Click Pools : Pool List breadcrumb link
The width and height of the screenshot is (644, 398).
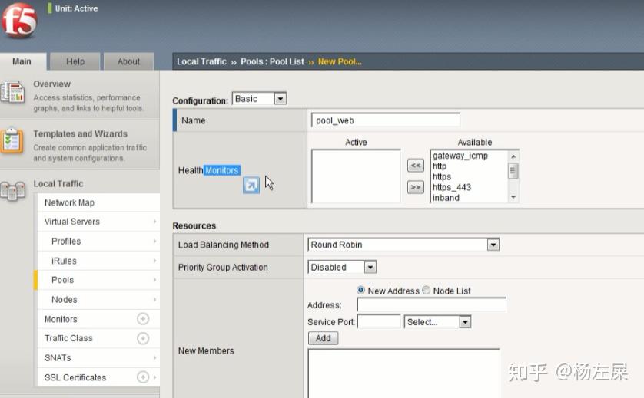(272, 61)
